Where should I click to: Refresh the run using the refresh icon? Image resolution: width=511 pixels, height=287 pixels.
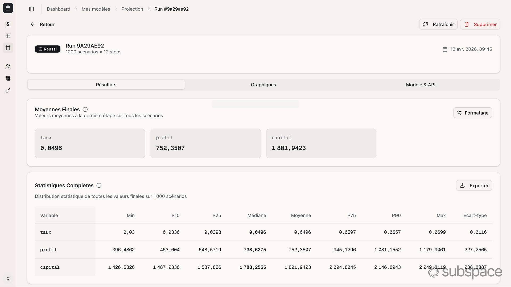click(426, 24)
